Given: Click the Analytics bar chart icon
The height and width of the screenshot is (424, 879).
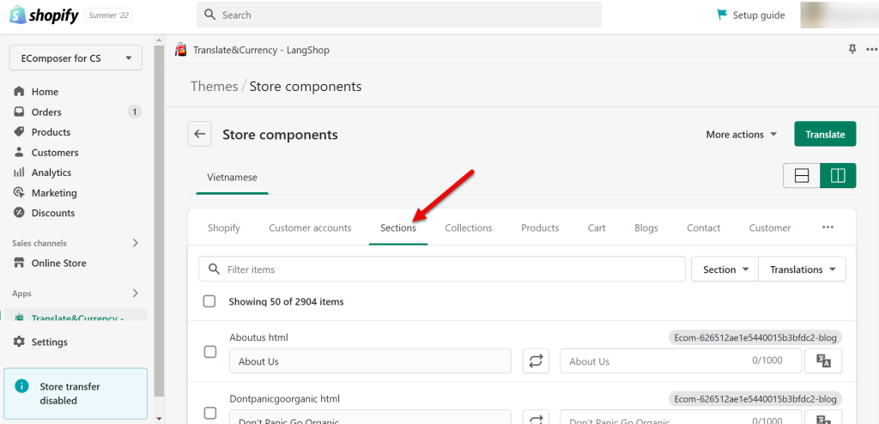Looking at the screenshot, I should click(19, 173).
